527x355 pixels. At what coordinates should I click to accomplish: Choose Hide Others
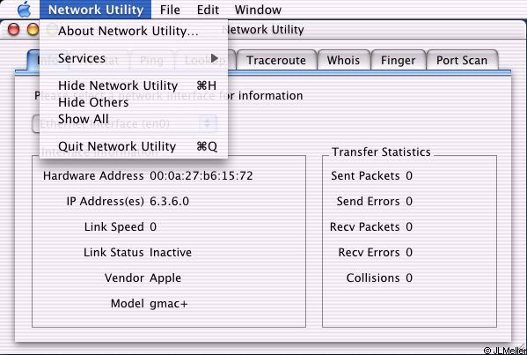point(134,102)
